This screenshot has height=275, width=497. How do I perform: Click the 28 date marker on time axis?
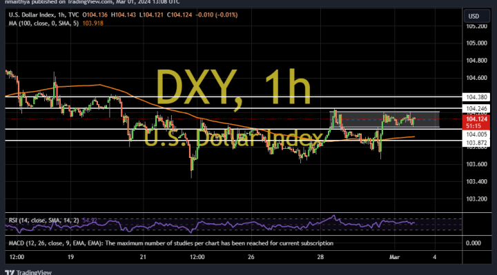point(320,257)
